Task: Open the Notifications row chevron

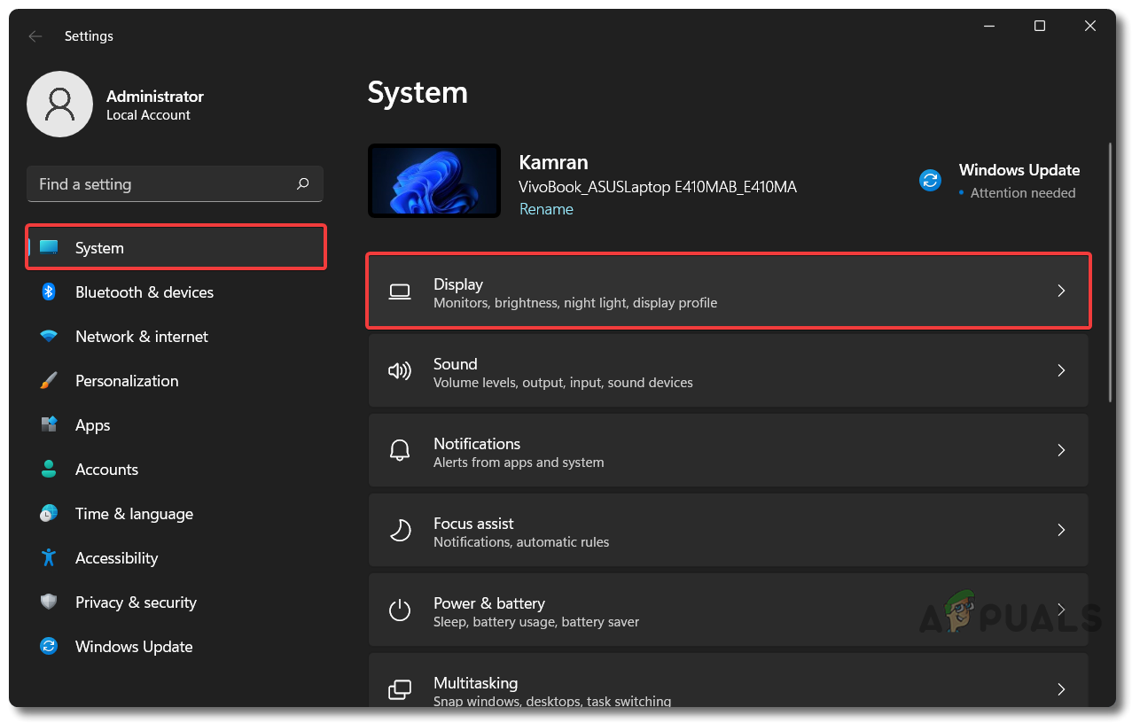Action: 1061,451
